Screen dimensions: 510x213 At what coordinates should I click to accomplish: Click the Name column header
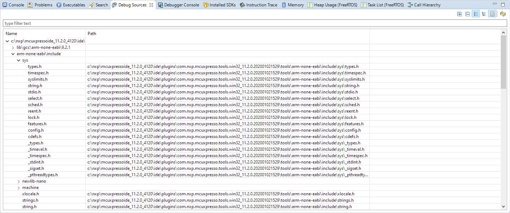coord(11,34)
